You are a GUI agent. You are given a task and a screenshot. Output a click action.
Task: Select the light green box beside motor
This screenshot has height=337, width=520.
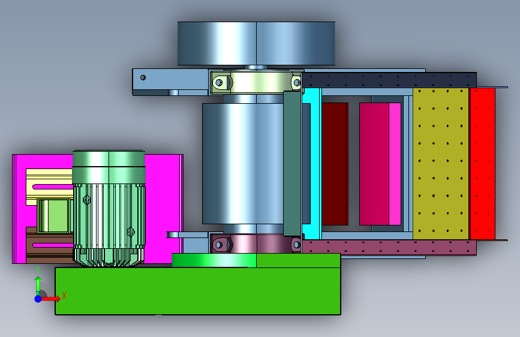[x=55, y=216]
